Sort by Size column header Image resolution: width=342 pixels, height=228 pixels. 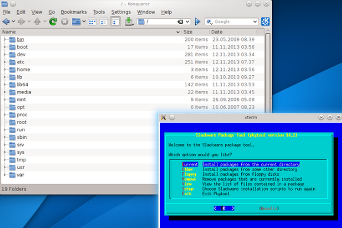click(x=195, y=32)
